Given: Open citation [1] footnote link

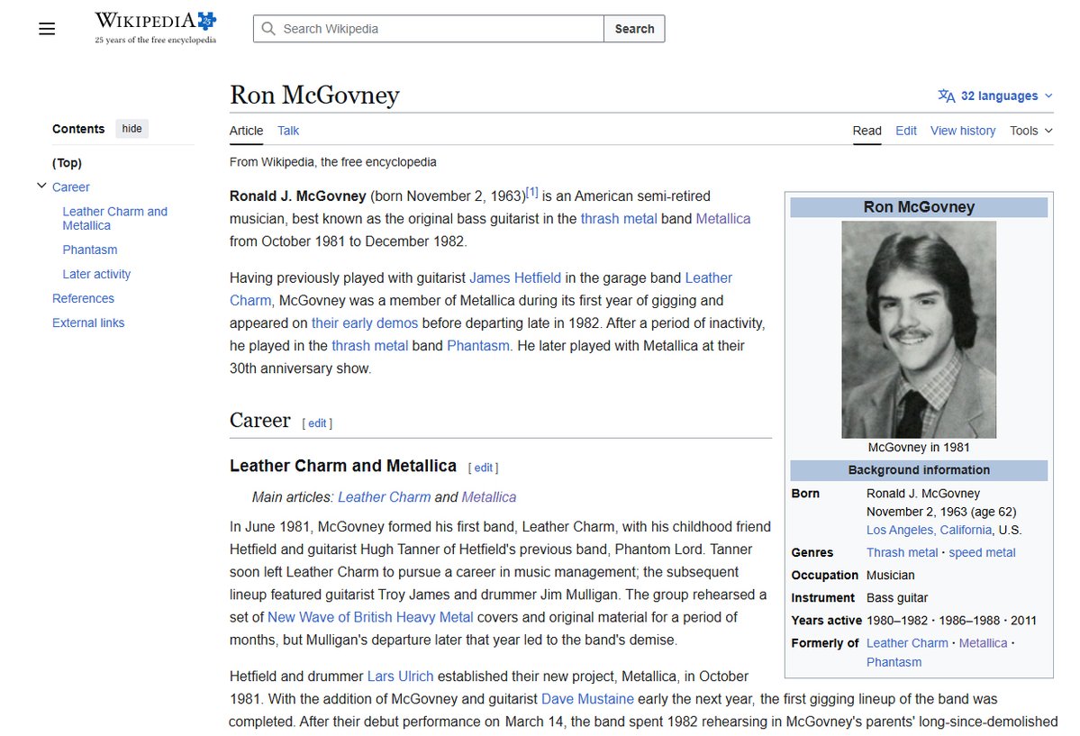Looking at the screenshot, I should [531, 192].
